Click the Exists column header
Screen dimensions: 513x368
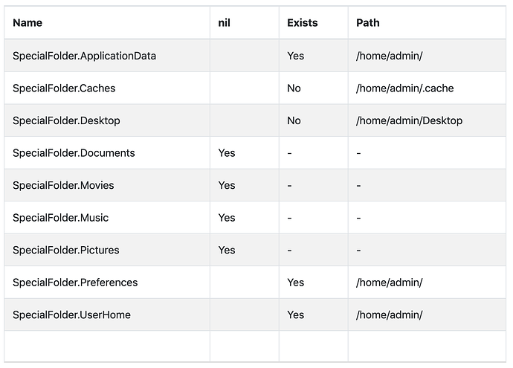tap(314, 22)
